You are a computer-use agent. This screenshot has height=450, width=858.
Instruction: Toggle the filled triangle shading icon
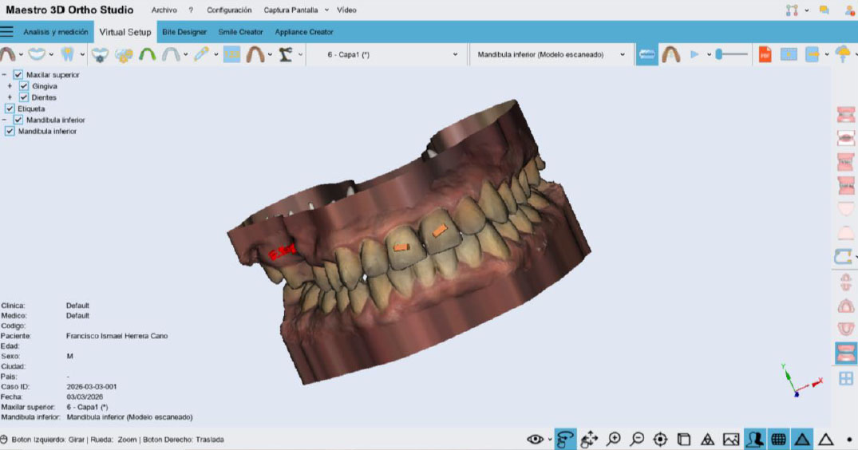click(802, 439)
